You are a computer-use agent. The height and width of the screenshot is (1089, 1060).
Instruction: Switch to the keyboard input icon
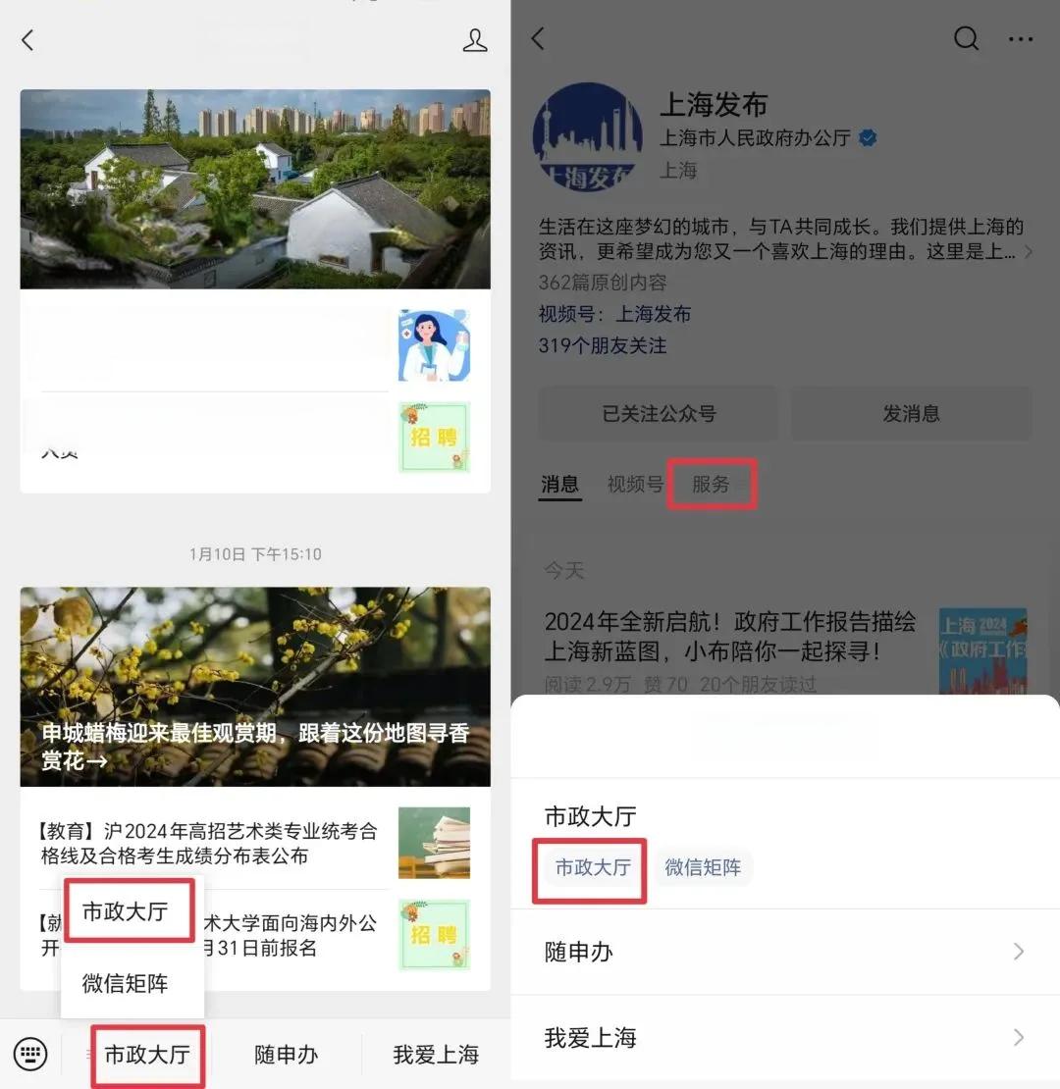click(x=30, y=1054)
